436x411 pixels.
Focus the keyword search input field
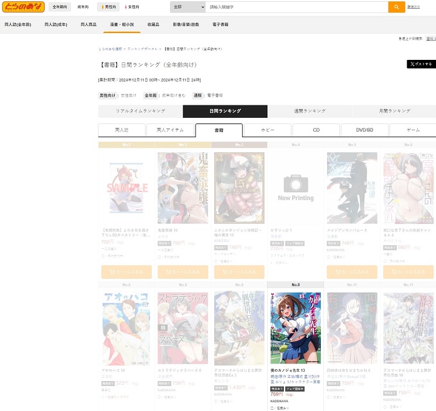296,7
